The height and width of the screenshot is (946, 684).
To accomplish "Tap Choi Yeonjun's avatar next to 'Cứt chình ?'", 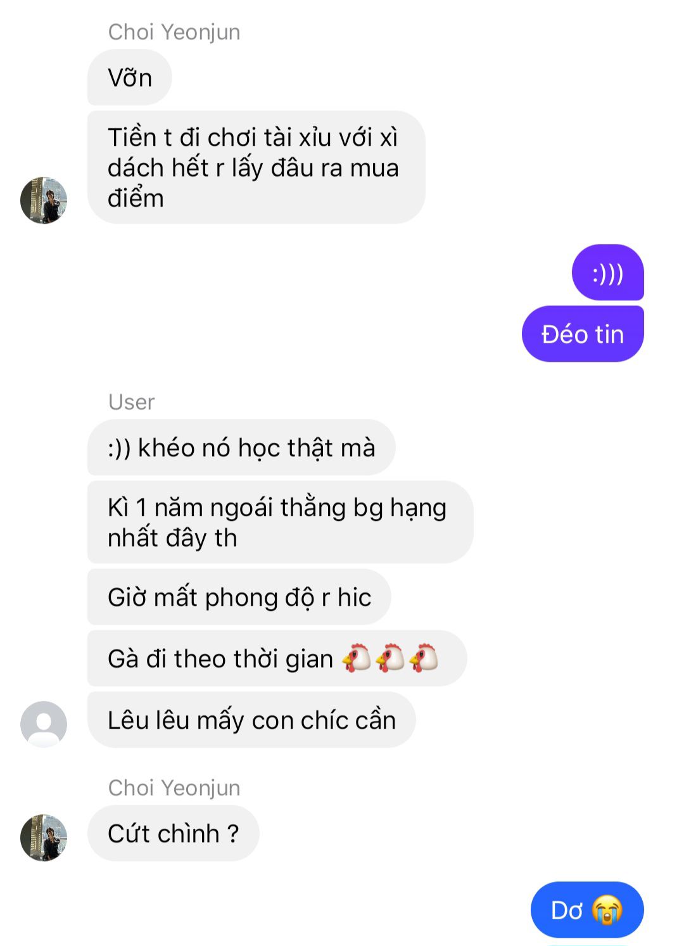I will 44,838.
